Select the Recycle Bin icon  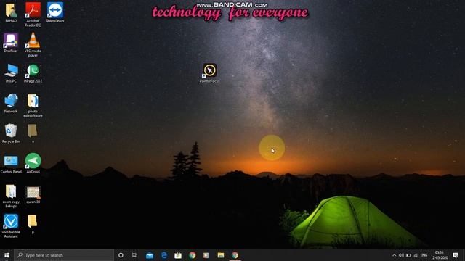point(11,133)
